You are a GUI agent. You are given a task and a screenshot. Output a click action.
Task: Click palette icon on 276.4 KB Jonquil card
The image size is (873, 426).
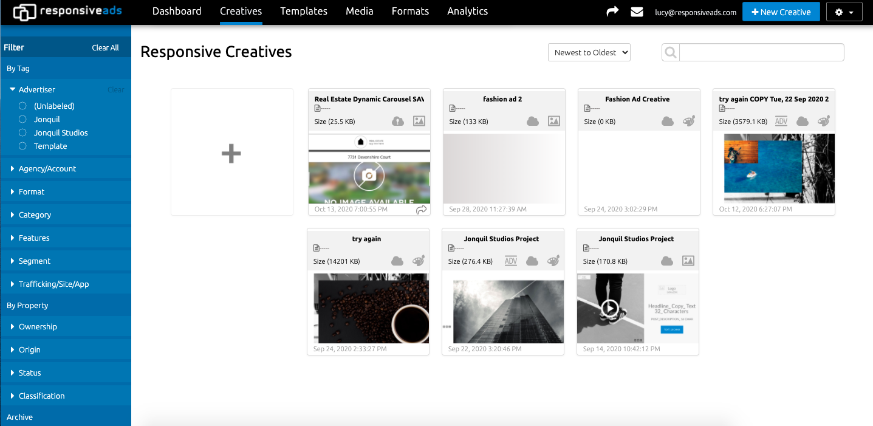click(x=553, y=261)
